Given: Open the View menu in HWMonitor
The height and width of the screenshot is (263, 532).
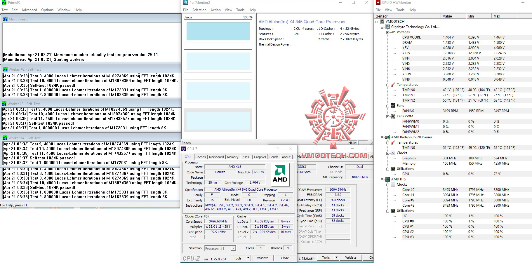Looking at the screenshot, I should 388,10.
